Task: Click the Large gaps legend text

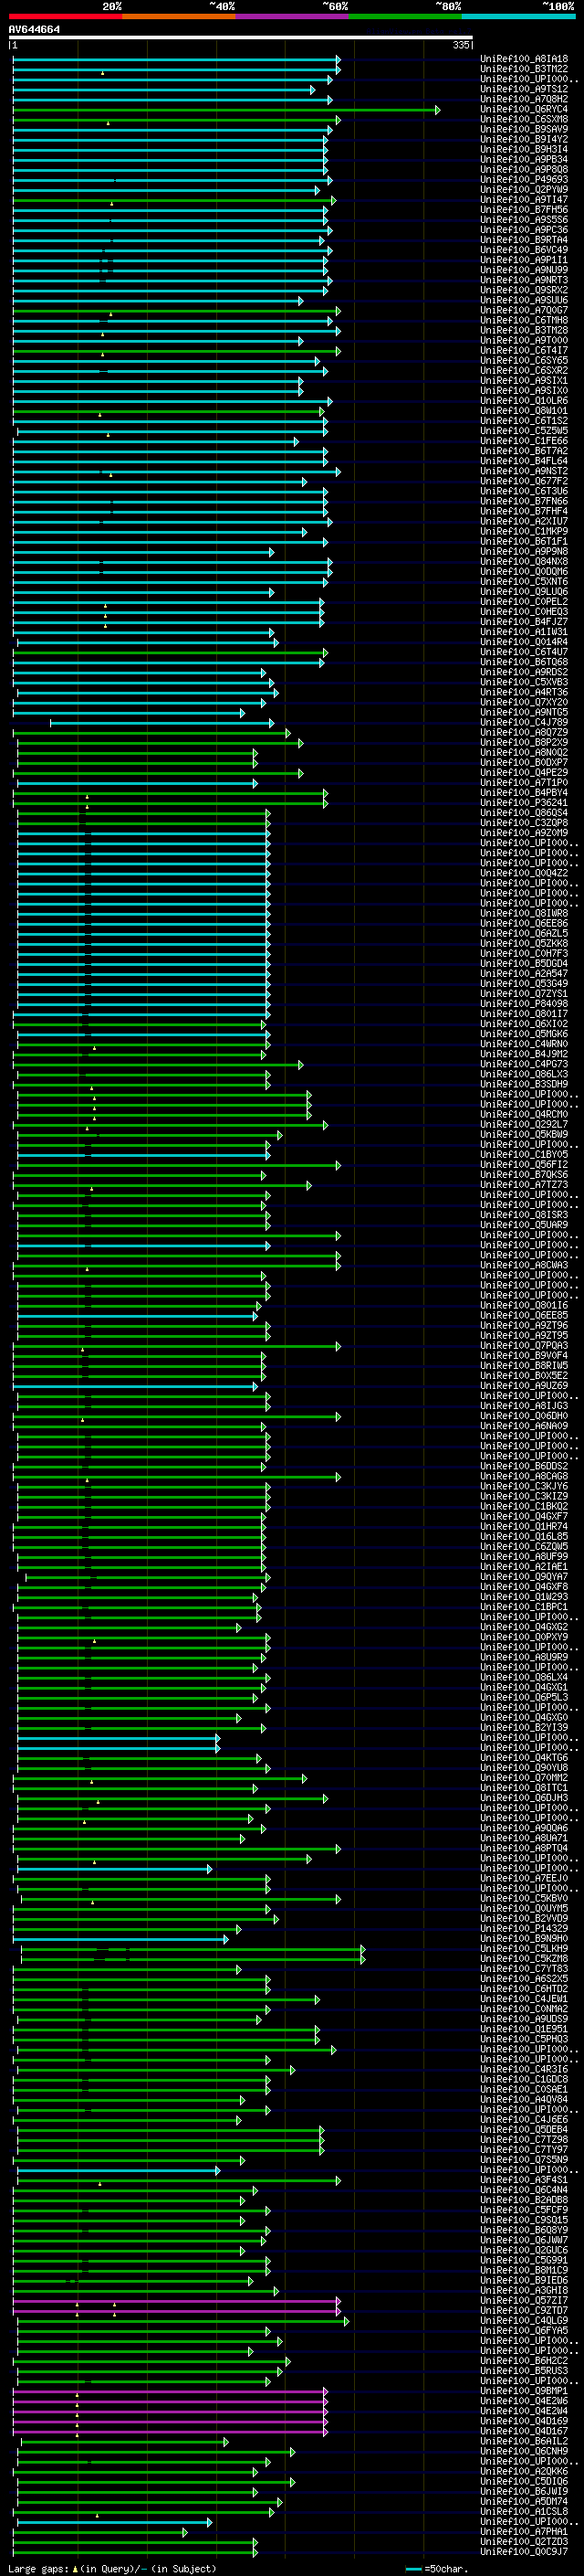Action: [112, 2569]
